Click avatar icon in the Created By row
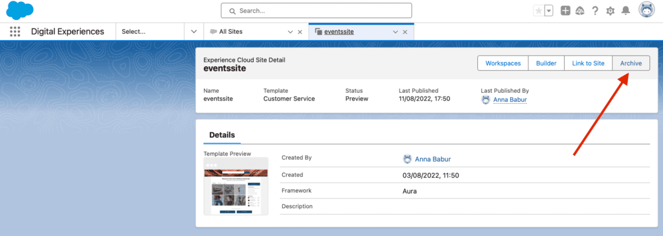Screen dimensions: 663x236 click(407, 159)
